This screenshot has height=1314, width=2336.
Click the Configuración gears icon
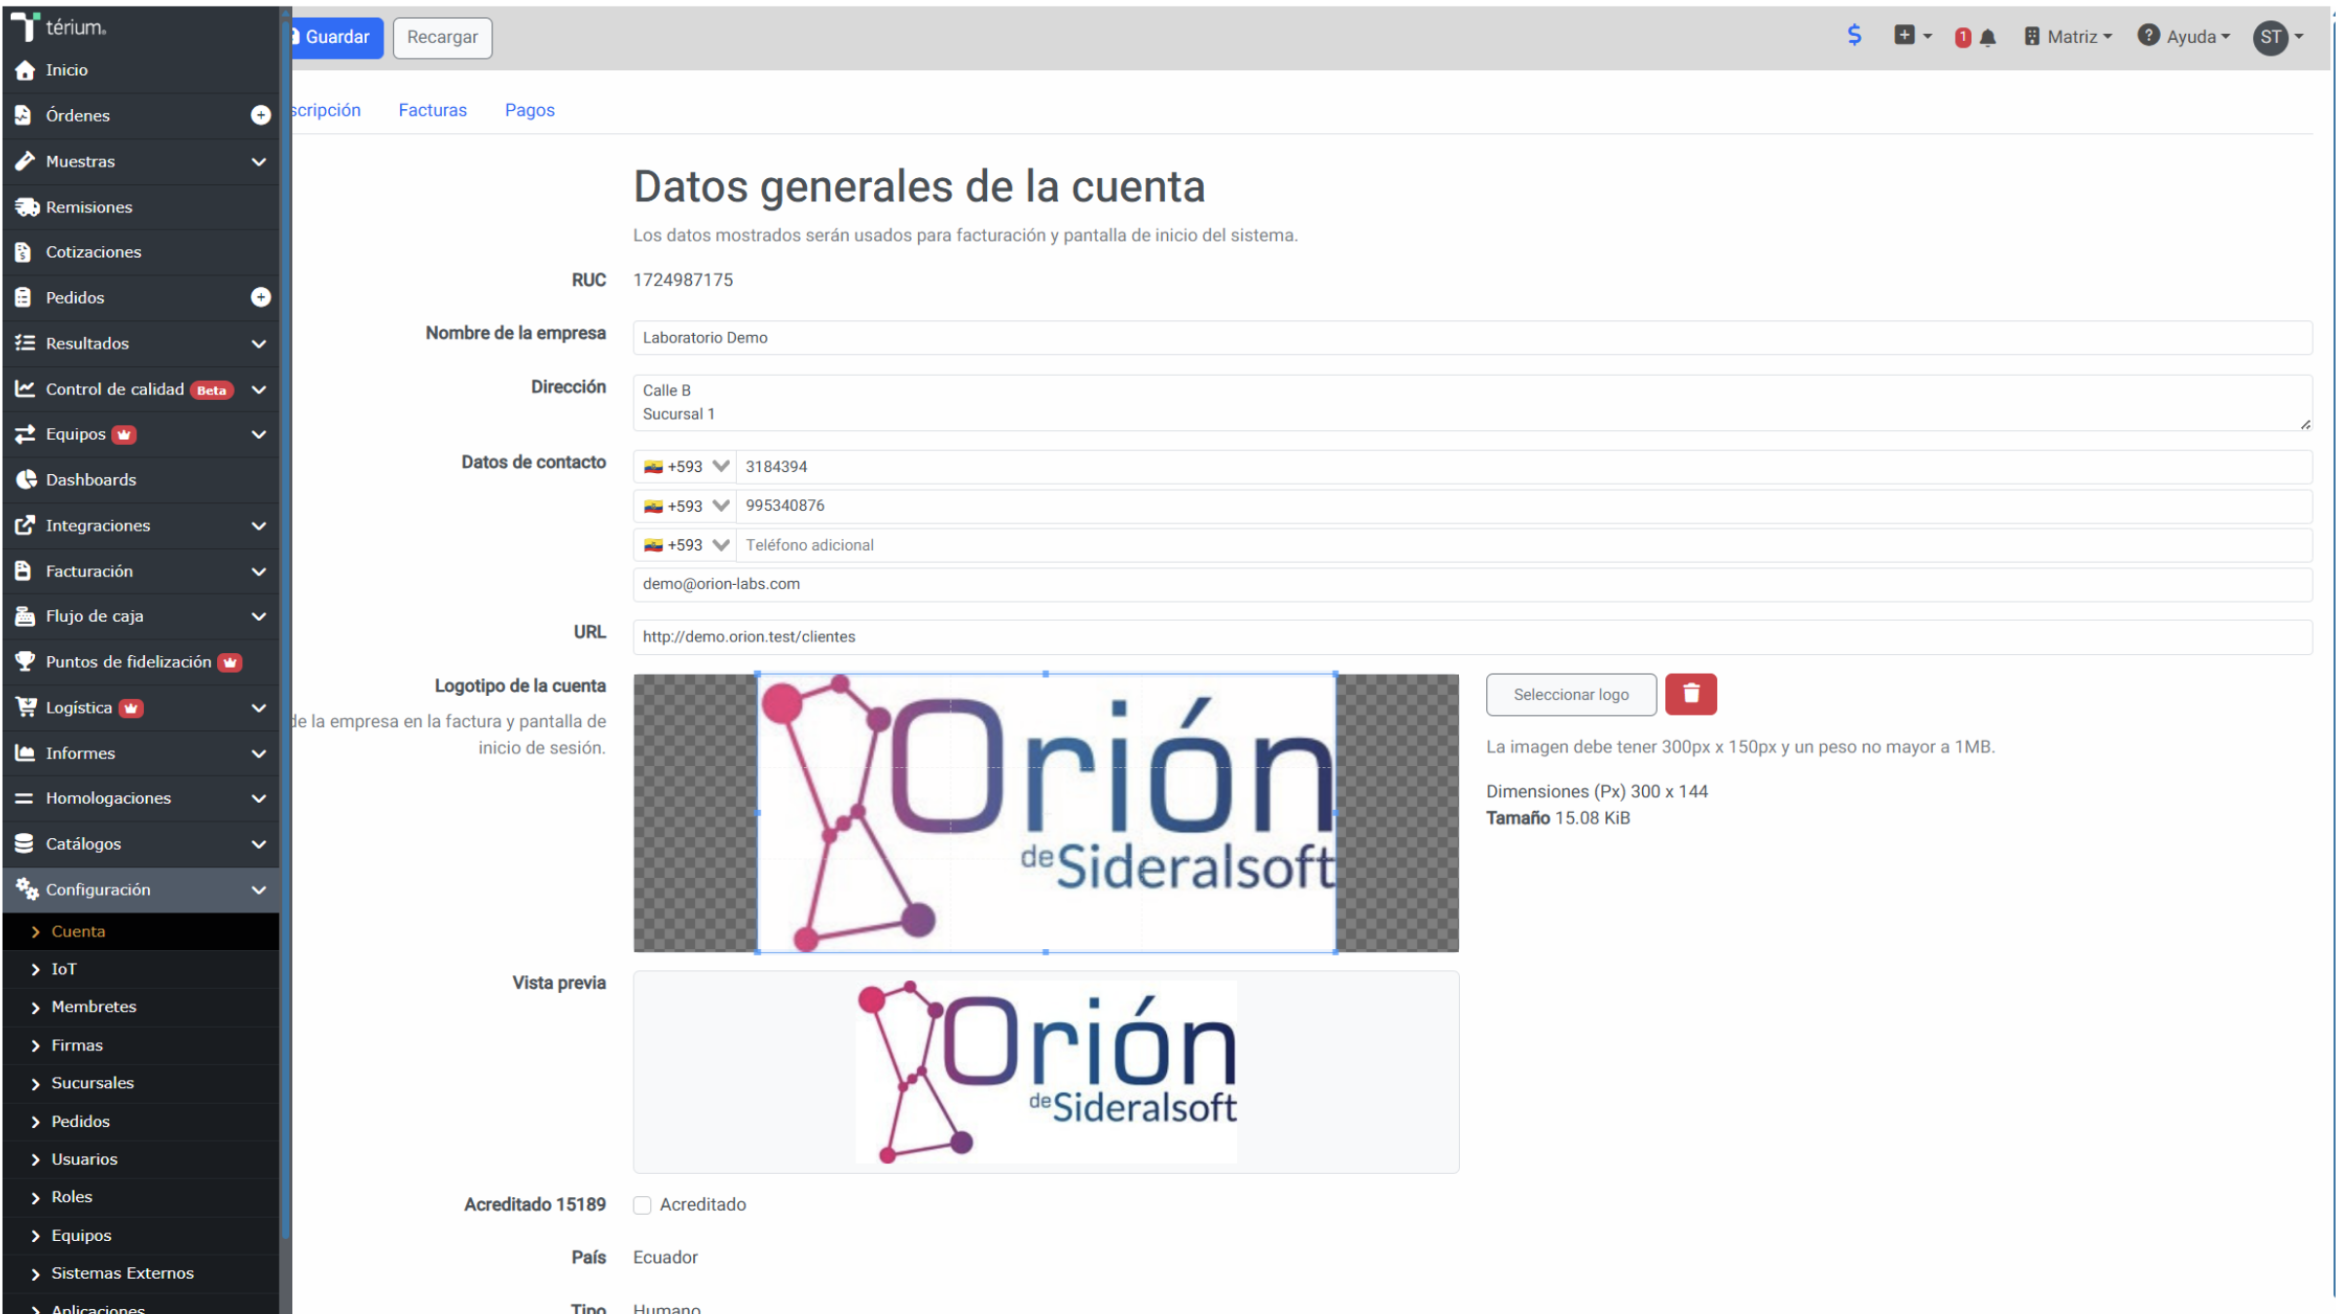[26, 890]
